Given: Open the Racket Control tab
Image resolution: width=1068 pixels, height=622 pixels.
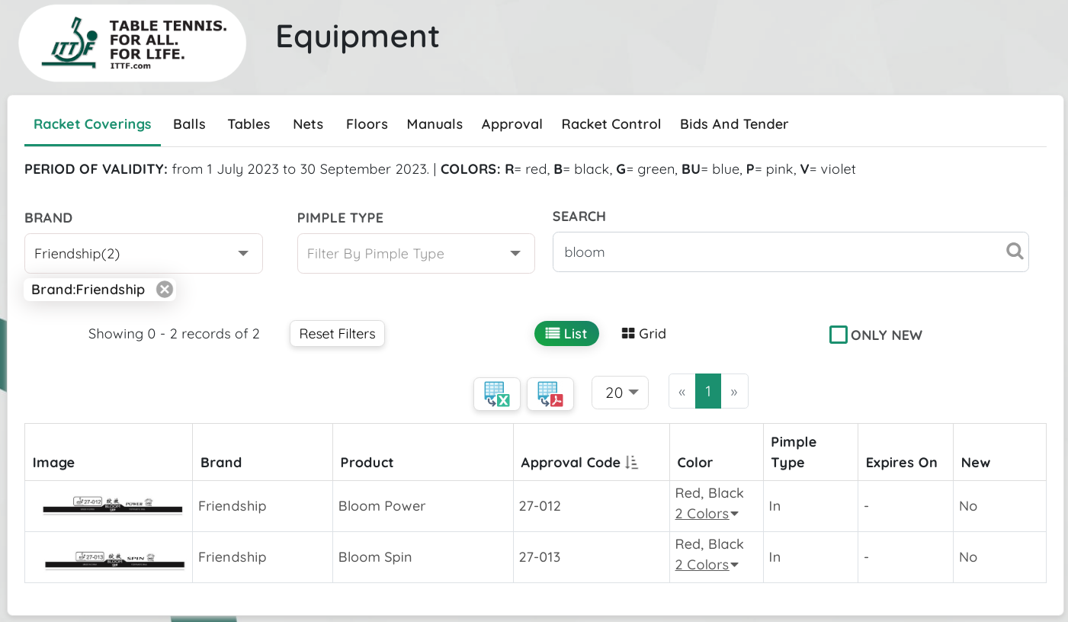Looking at the screenshot, I should [x=611, y=124].
